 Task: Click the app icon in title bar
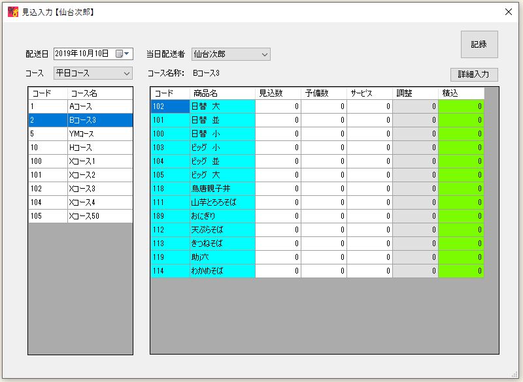point(12,12)
